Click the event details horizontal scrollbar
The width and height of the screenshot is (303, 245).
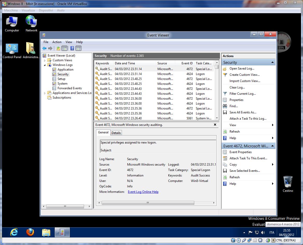click(148, 203)
